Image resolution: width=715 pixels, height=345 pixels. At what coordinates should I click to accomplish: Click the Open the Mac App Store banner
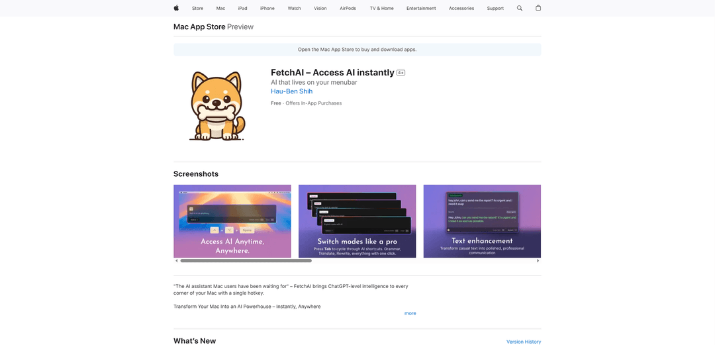pyautogui.click(x=357, y=49)
